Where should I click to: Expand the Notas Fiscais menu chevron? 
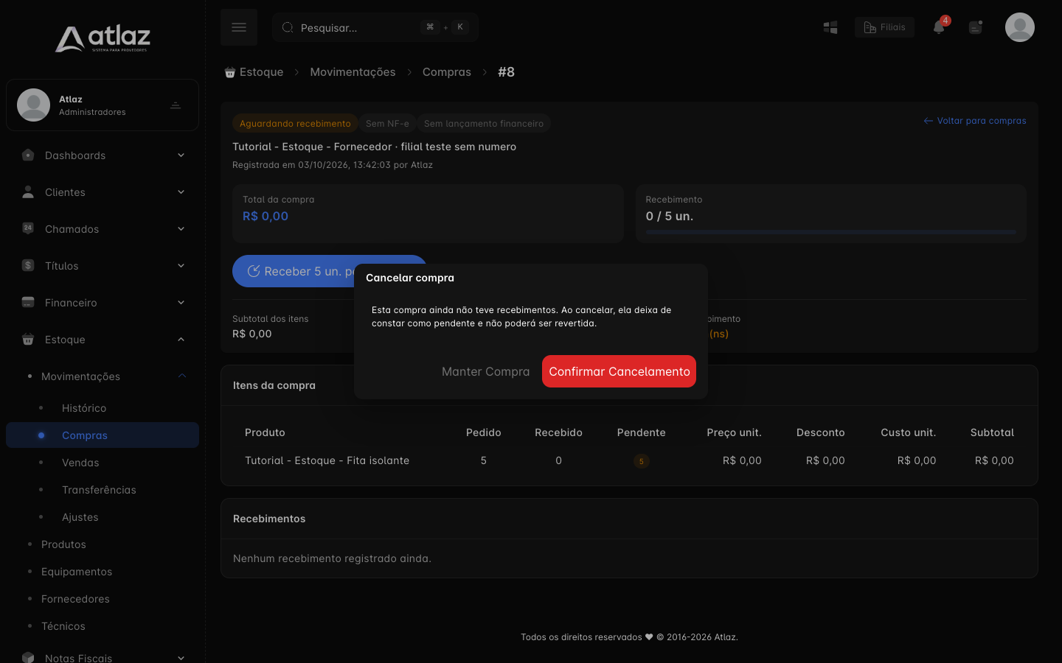click(181, 658)
